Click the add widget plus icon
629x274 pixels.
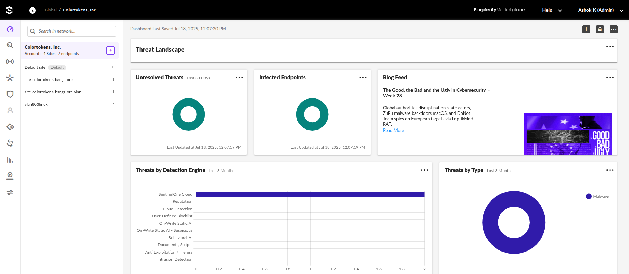586,29
